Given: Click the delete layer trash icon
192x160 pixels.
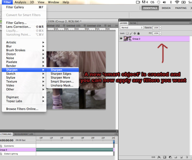Looking at the screenshot, I should (x=187, y=157).
